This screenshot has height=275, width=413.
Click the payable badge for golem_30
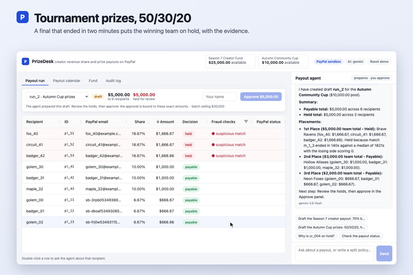pos(191,167)
